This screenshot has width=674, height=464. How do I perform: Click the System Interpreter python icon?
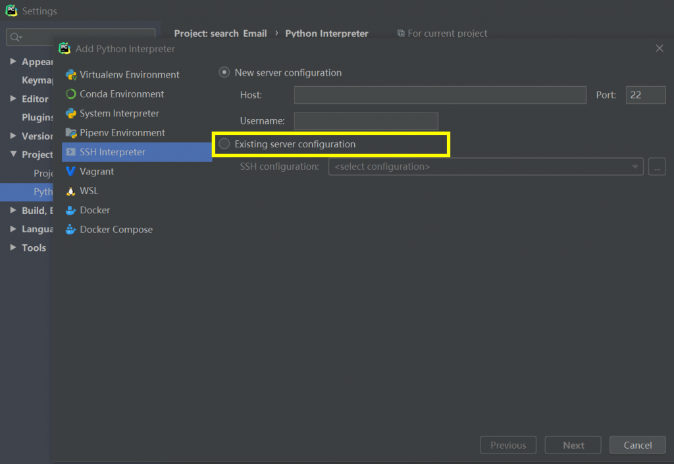tap(71, 113)
